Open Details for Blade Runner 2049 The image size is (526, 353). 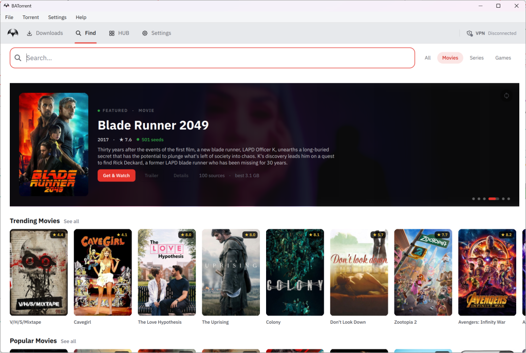(x=181, y=175)
